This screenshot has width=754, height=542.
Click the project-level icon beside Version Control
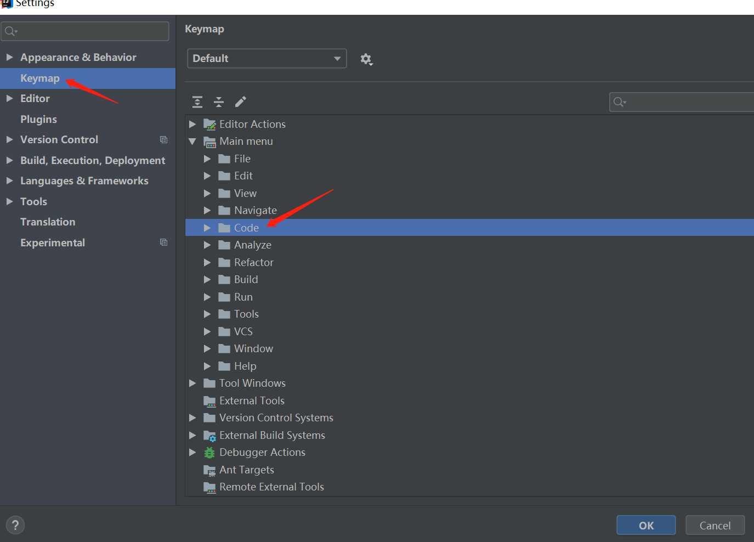(163, 140)
